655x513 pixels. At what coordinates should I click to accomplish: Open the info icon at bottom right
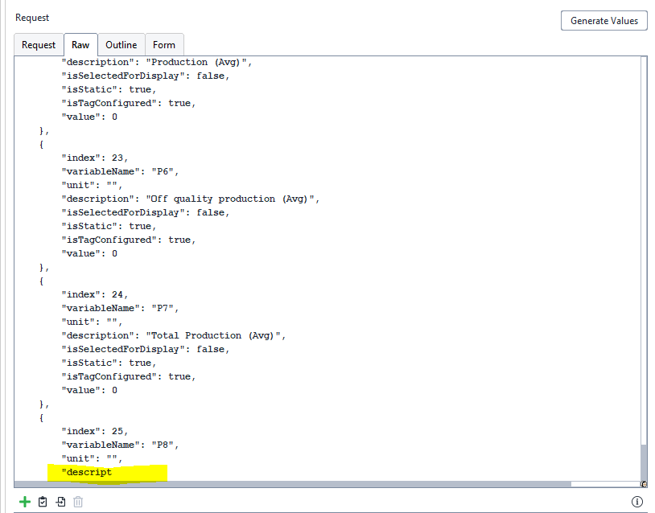point(636,502)
